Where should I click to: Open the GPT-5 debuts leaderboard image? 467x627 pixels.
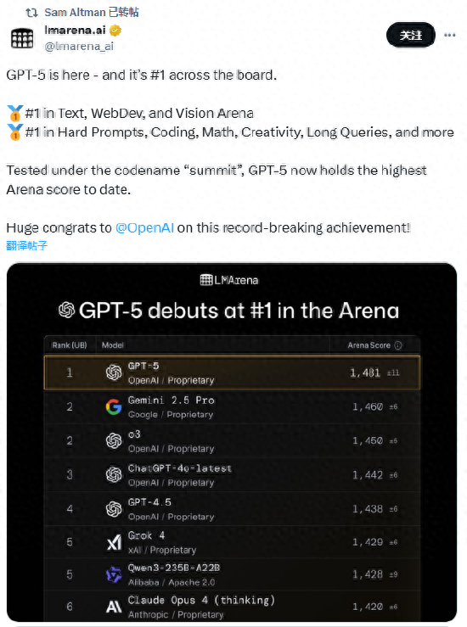point(232,442)
